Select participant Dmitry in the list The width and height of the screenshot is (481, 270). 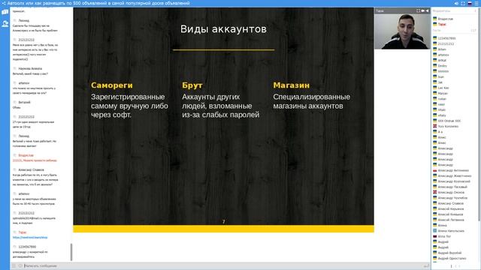tap(442, 66)
